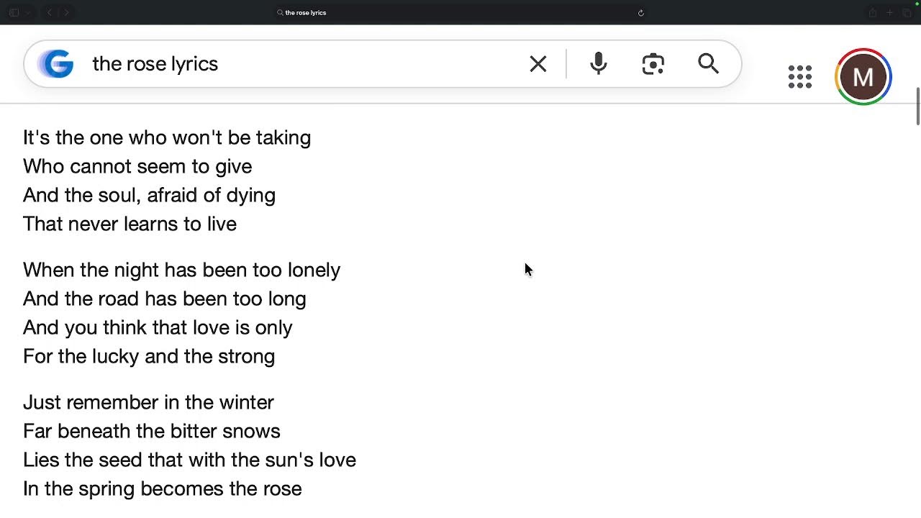Click the page's vertical scrollbar thumb

click(x=917, y=106)
